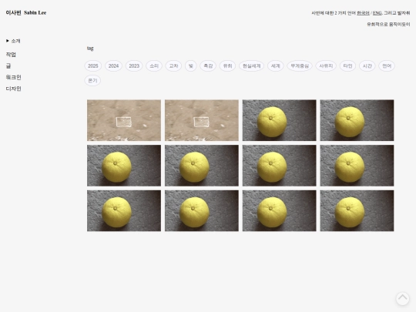Expand the 소개 section triangle

coord(8,41)
